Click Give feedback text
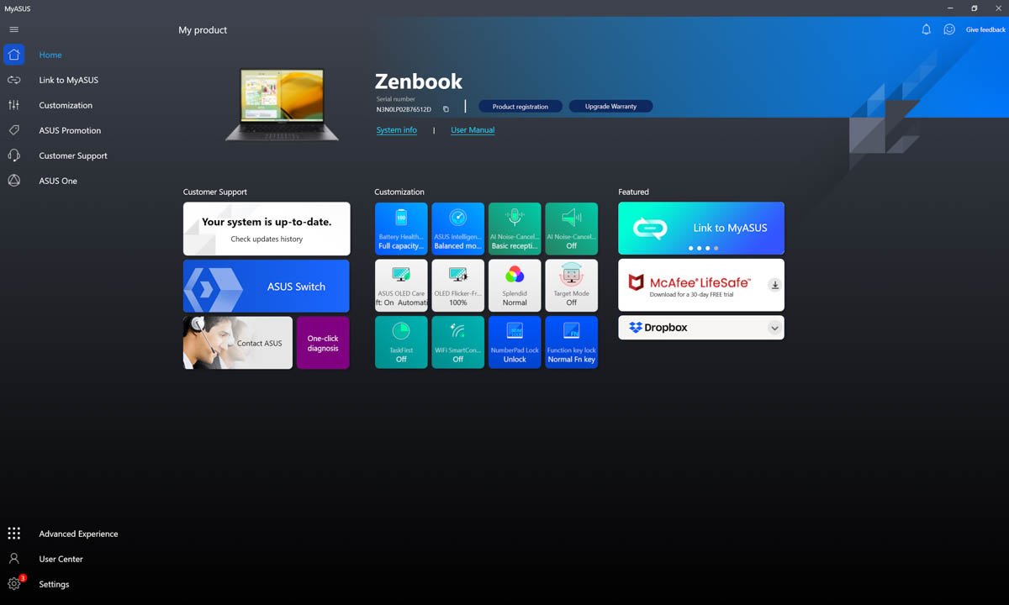Image resolution: width=1009 pixels, height=605 pixels. [985, 30]
